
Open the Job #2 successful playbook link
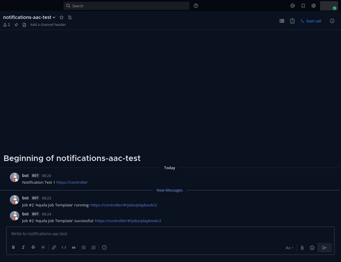(128, 221)
